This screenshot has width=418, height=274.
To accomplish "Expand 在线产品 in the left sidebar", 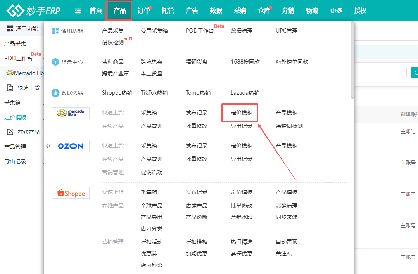I will [x=28, y=132].
